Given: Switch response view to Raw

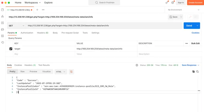Looking at the screenshot, I should tap(23, 72).
